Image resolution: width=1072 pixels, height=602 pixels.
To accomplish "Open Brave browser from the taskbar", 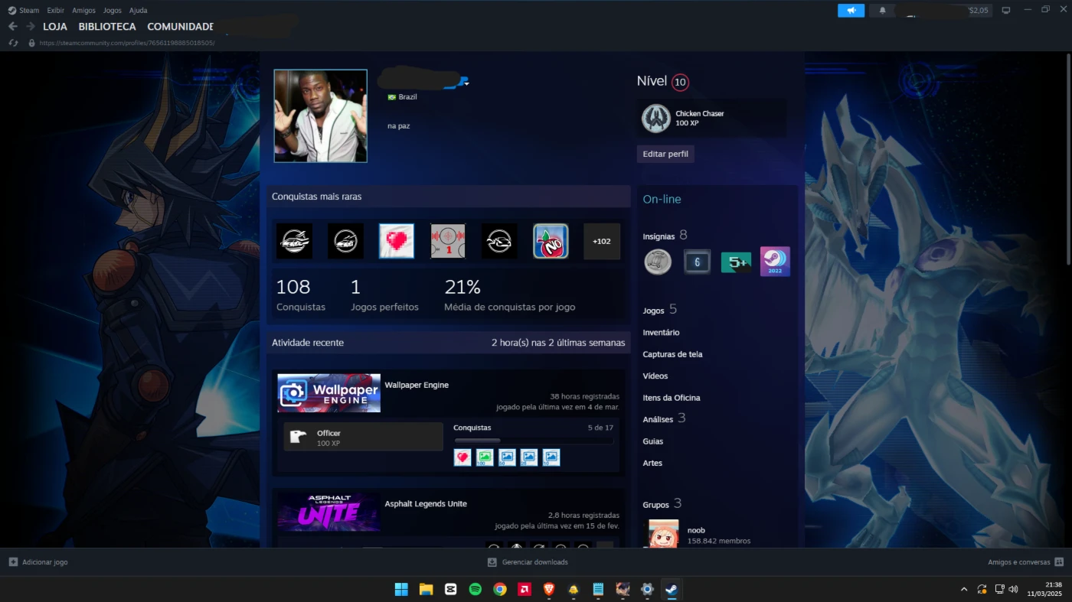I will pos(548,589).
